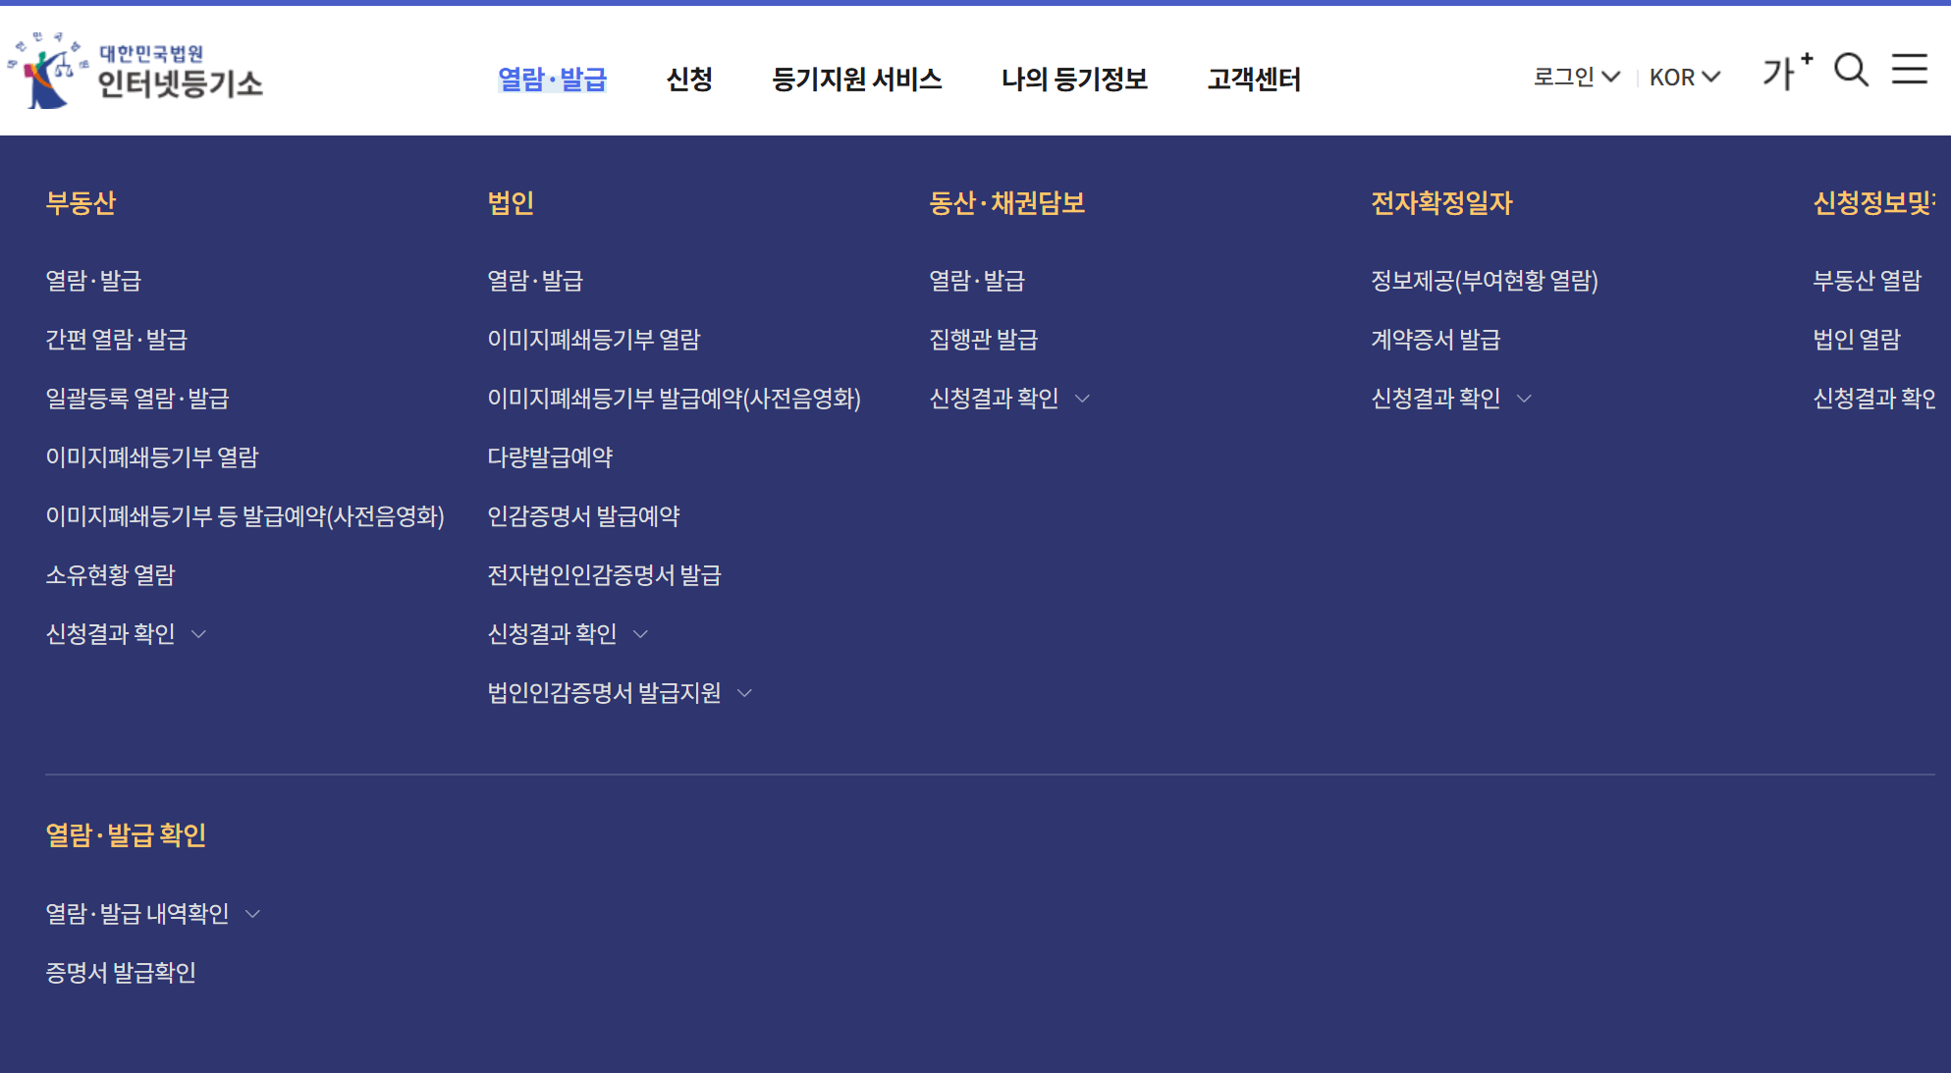Expand the 로그인 dropdown
This screenshot has height=1073, width=1951.
[1576, 77]
